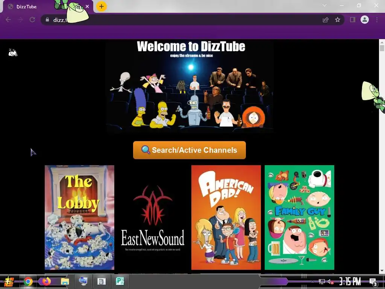
Task: Show hidden tray icons chevron
Action: tap(313, 281)
